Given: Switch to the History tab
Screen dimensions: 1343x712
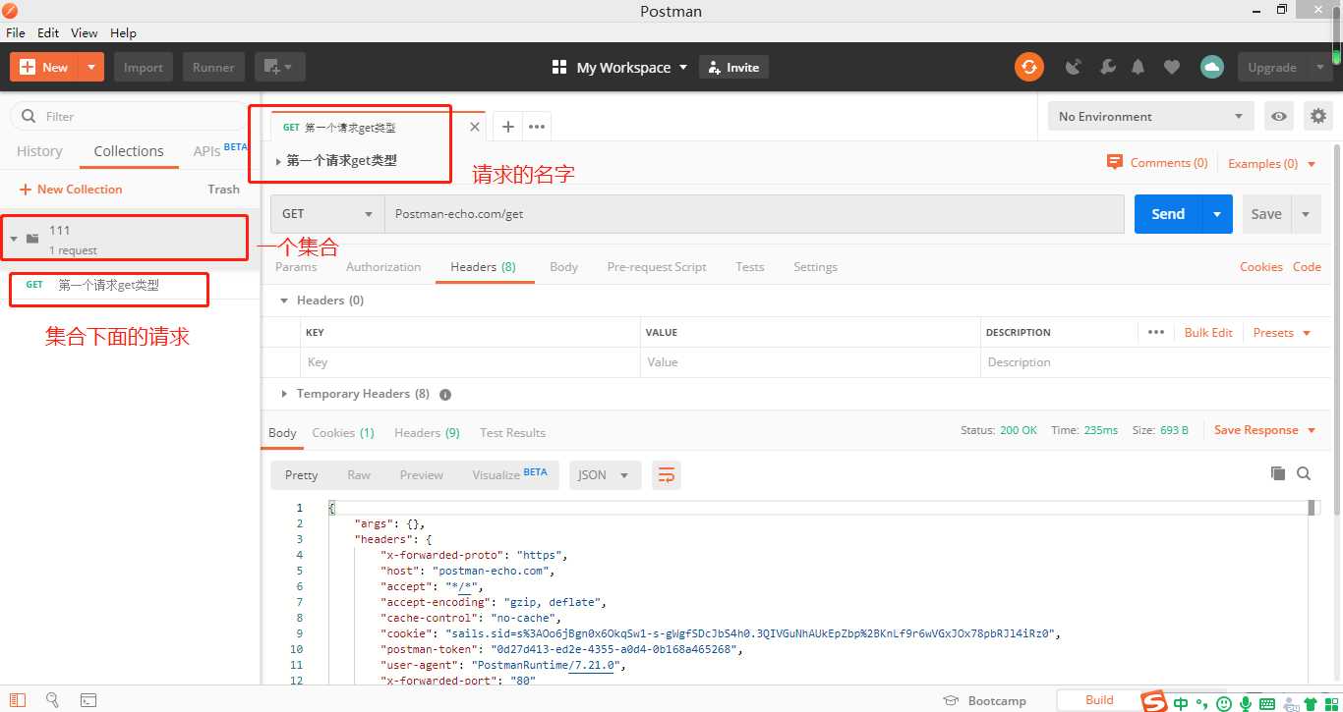Looking at the screenshot, I should [x=39, y=151].
